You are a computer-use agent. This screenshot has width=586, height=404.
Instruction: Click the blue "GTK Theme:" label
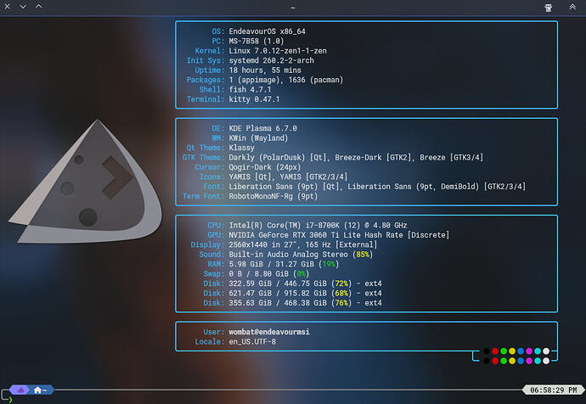point(203,158)
